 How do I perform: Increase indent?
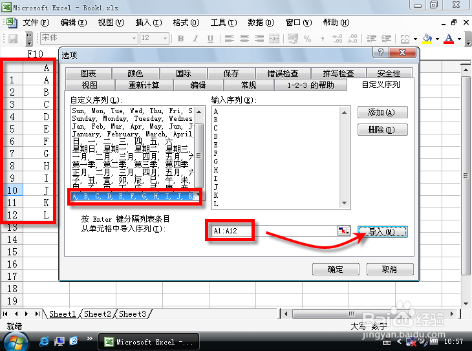386,39
